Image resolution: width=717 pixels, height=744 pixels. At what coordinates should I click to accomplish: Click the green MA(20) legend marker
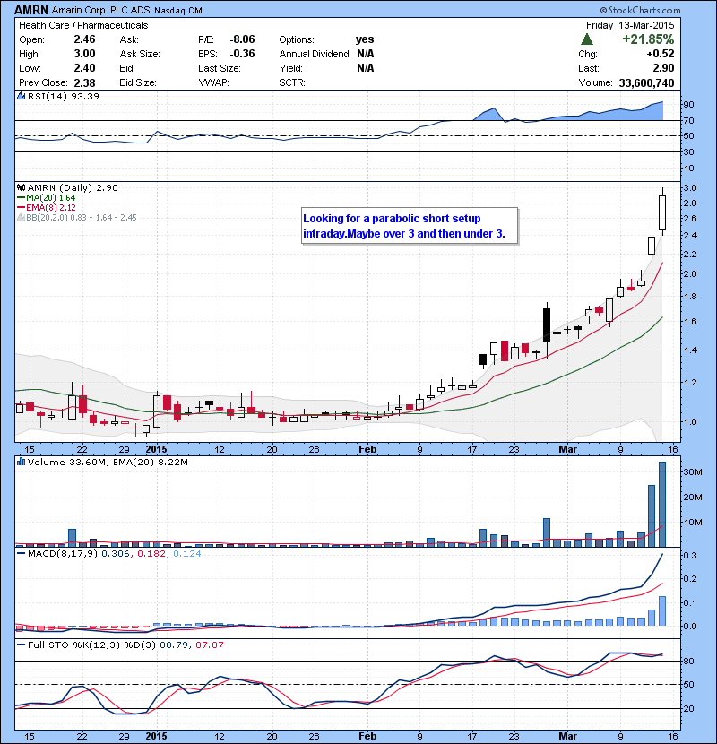(x=20, y=198)
